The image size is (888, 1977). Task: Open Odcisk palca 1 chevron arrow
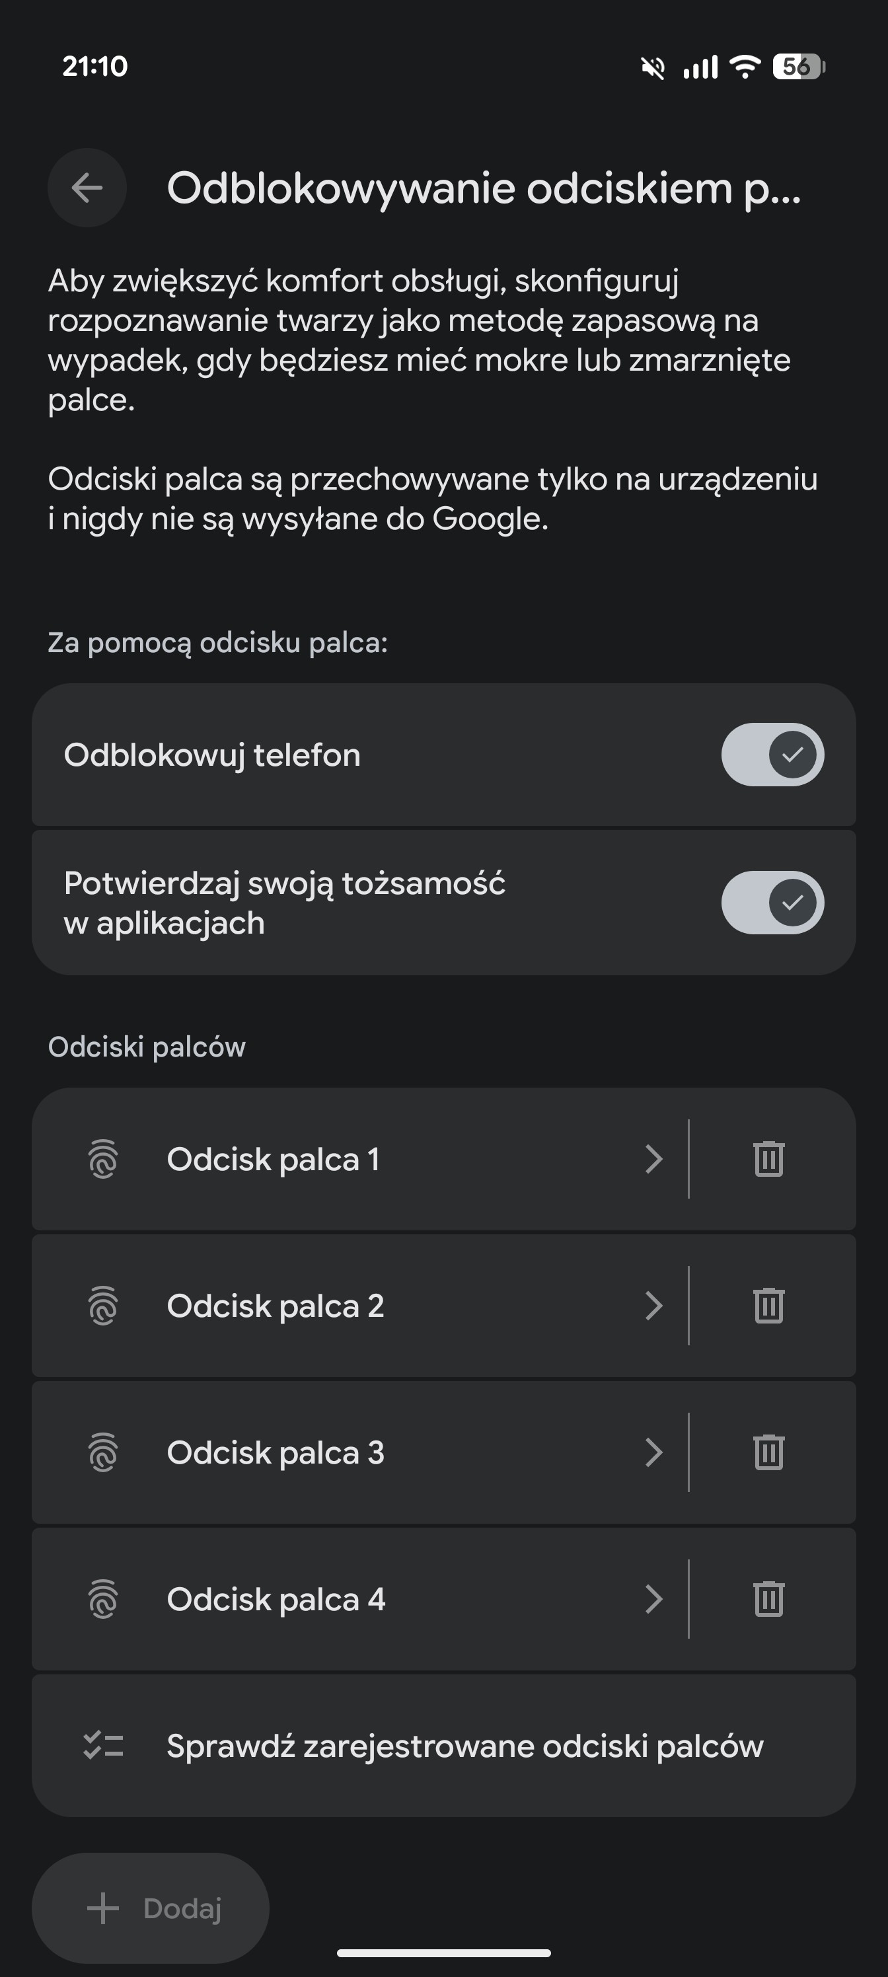pos(653,1159)
